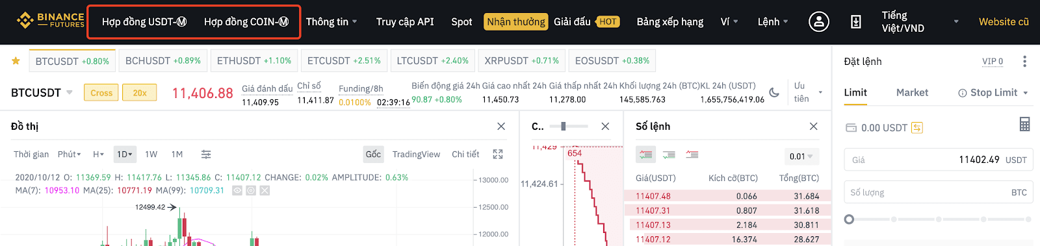Image resolution: width=1040 pixels, height=246 pixels.
Task: Hide MA indicator with eye icon
Action: (x=237, y=191)
